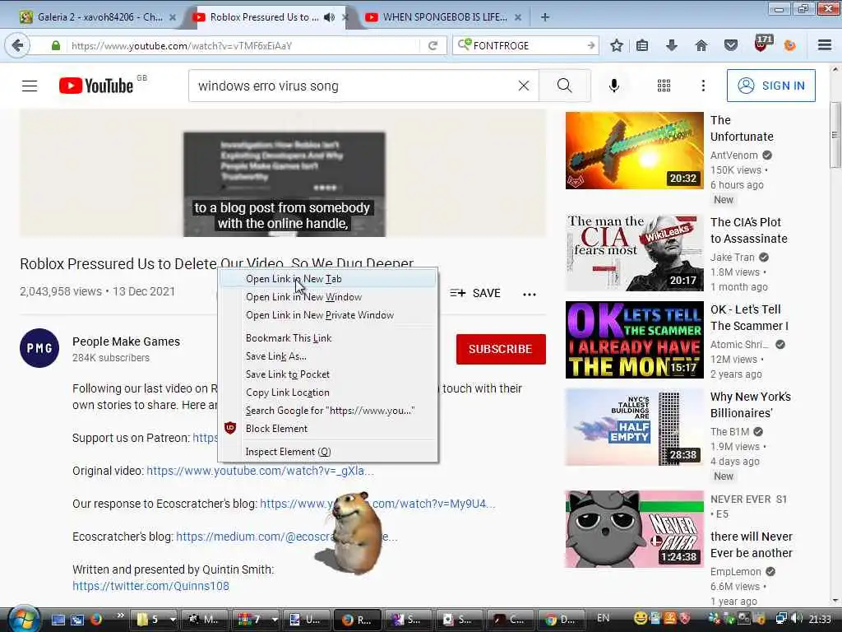
Task: Click the red SUBSCRIBE button
Action: pos(501,349)
